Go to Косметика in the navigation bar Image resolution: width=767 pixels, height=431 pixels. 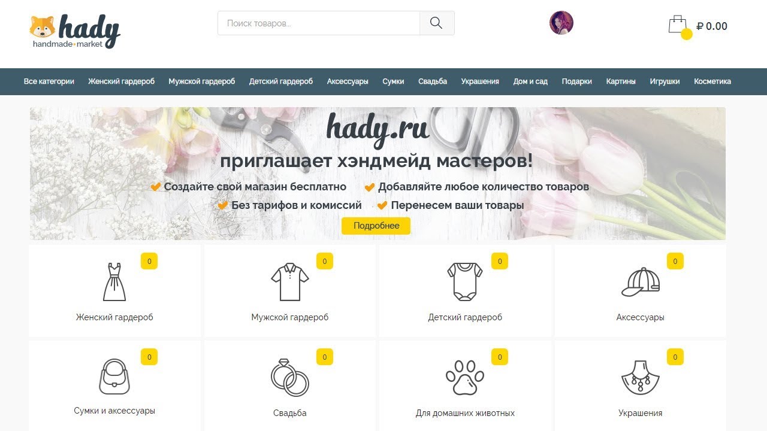(712, 81)
